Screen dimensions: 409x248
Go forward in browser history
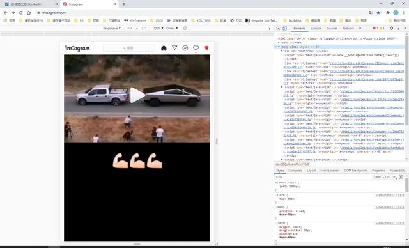(x=13, y=13)
